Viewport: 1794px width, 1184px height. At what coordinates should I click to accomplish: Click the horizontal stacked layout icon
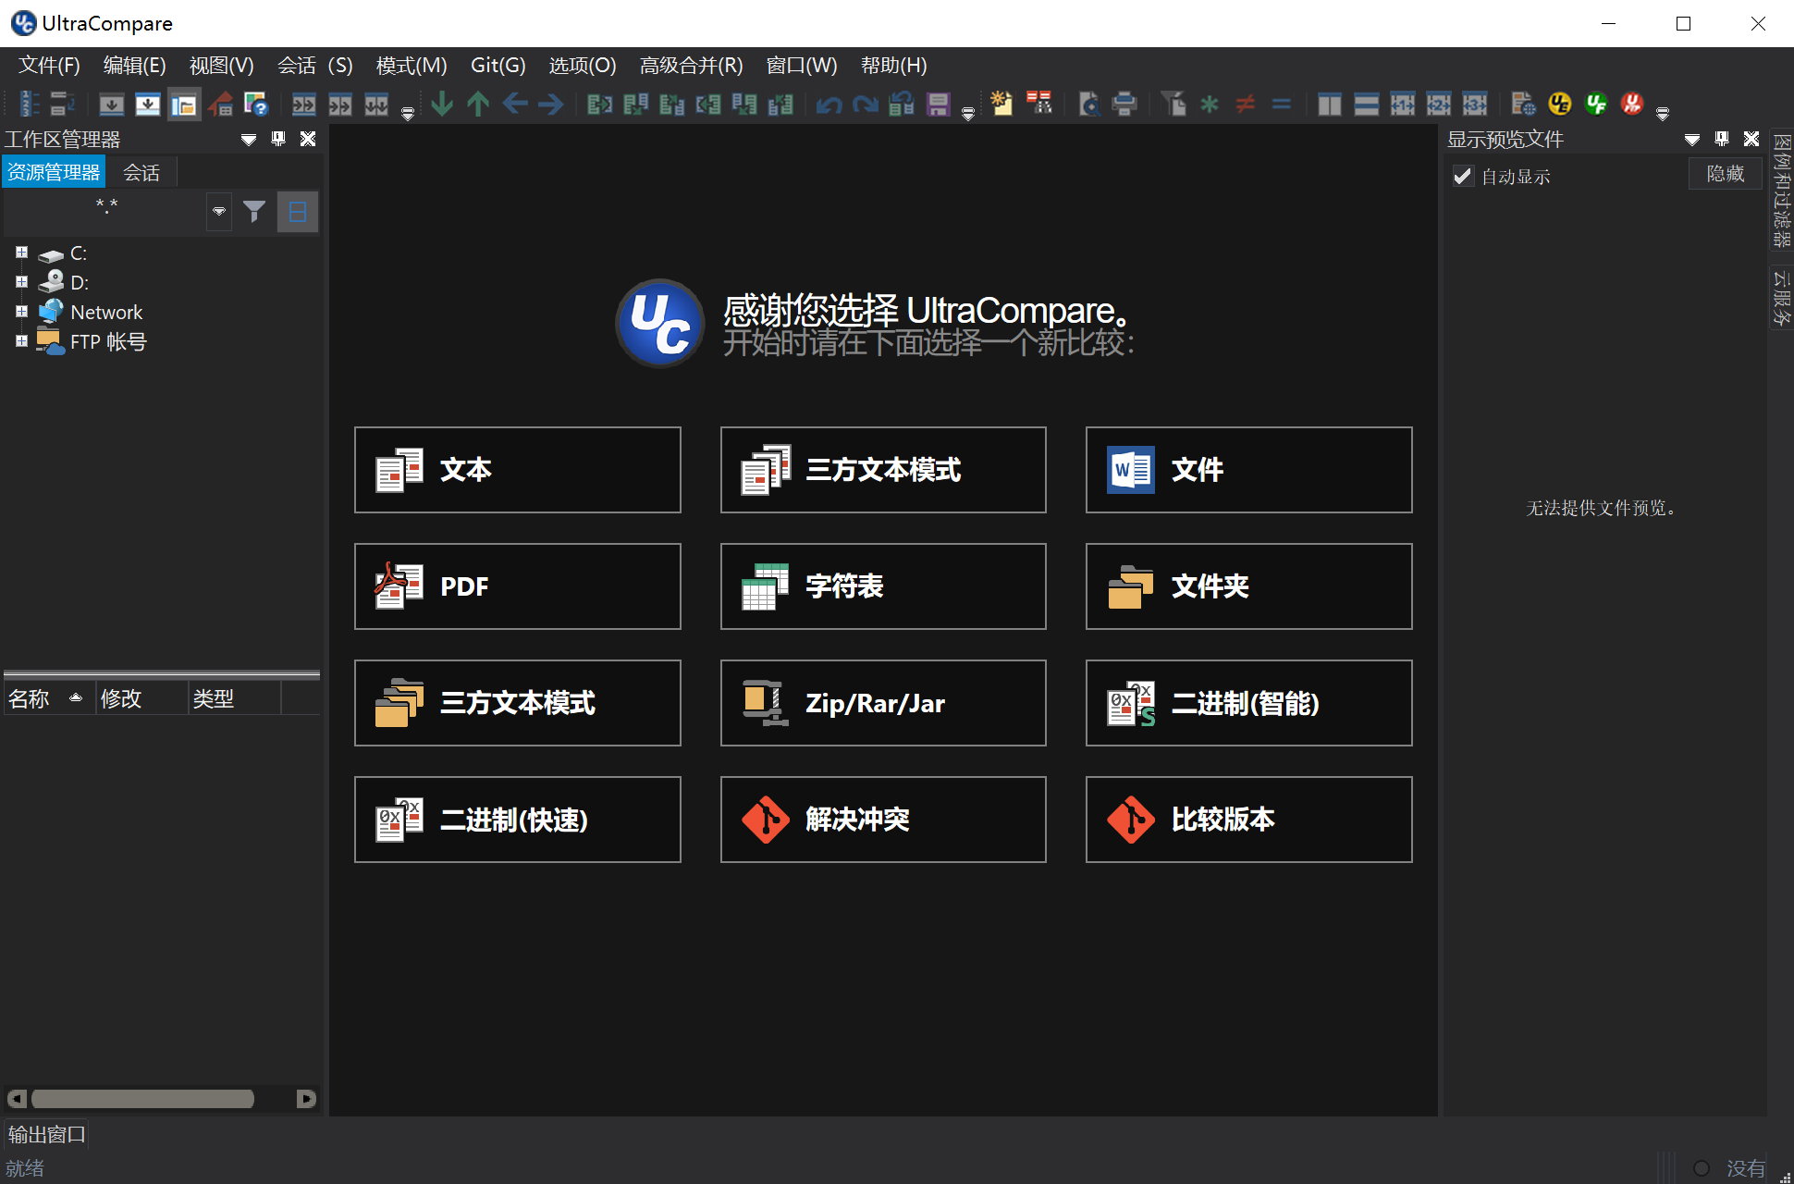coord(1366,104)
